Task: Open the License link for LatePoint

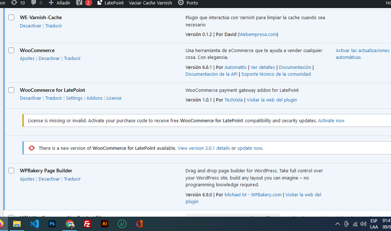Action: [114, 98]
